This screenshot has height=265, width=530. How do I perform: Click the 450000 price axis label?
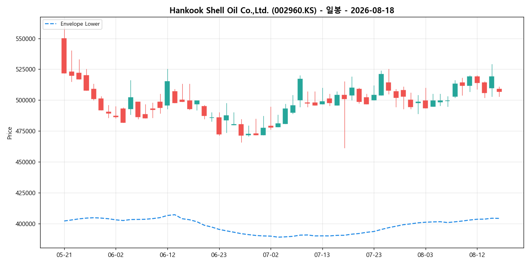click(x=25, y=162)
